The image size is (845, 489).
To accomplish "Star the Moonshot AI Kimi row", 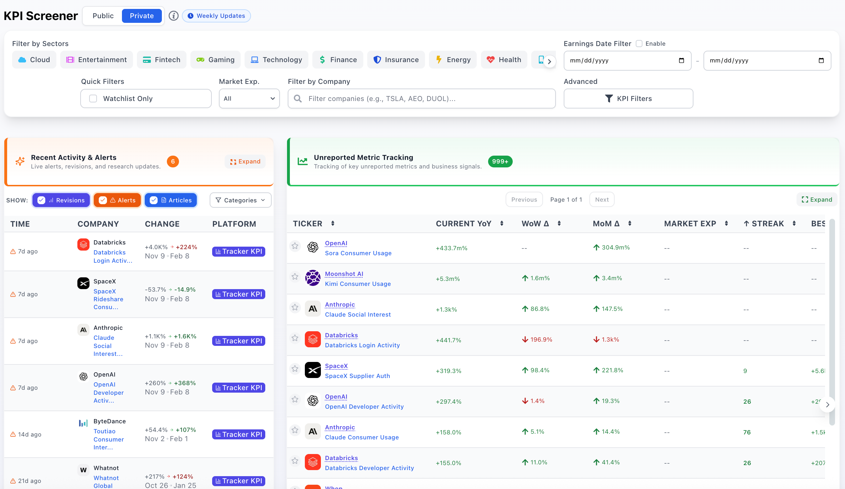I will pyautogui.click(x=295, y=277).
